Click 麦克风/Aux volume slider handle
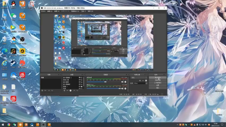The height and width of the screenshot is (127, 226). 119,89
